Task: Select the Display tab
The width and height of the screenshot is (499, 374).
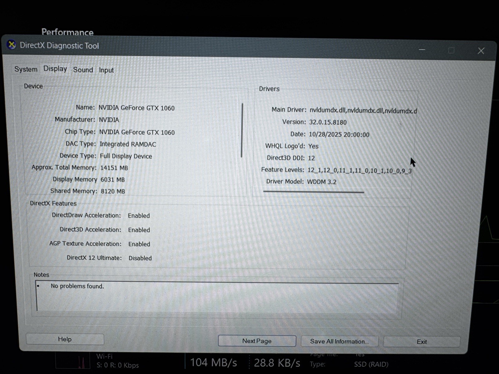Action: 55,69
